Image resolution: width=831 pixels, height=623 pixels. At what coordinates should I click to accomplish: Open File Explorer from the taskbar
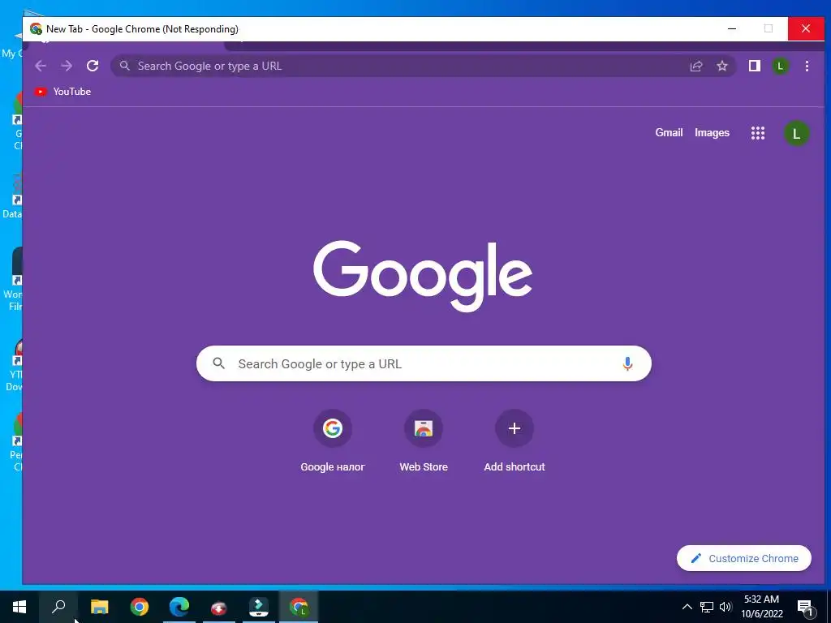point(99,607)
